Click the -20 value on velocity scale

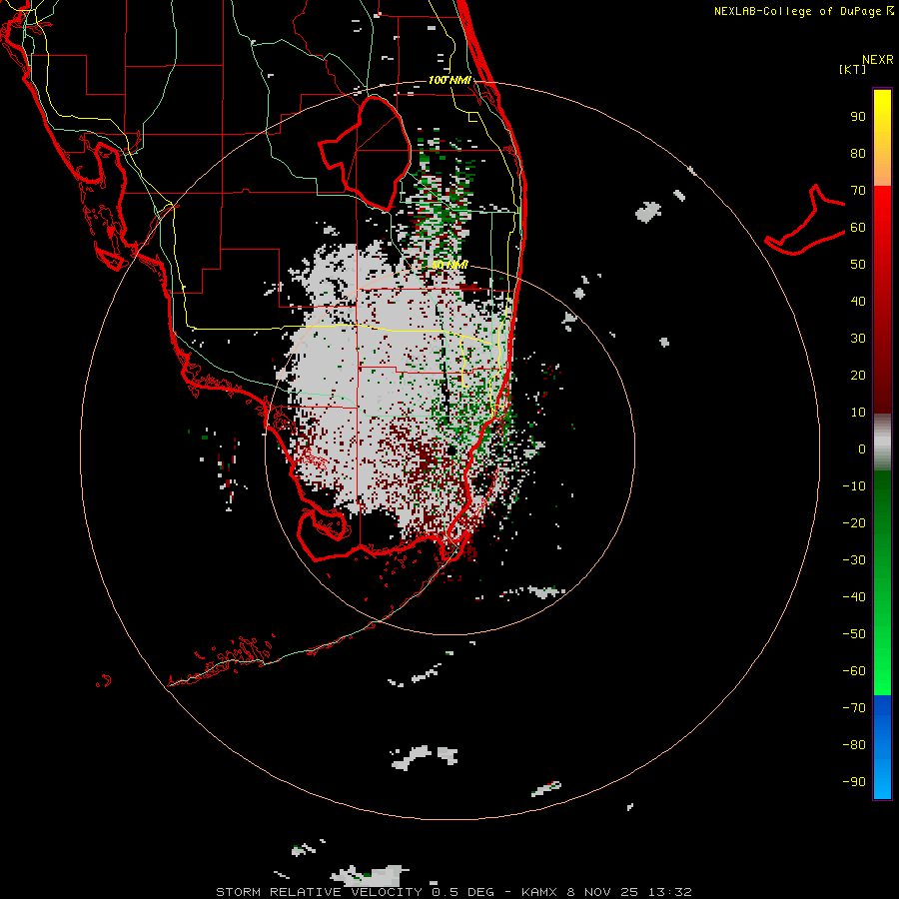coord(854,522)
